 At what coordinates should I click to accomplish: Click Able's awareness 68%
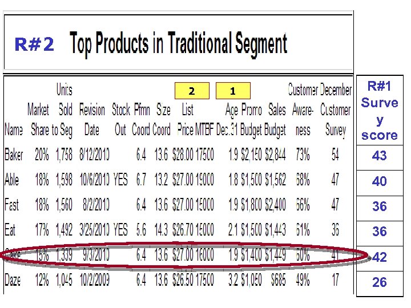point(303,180)
